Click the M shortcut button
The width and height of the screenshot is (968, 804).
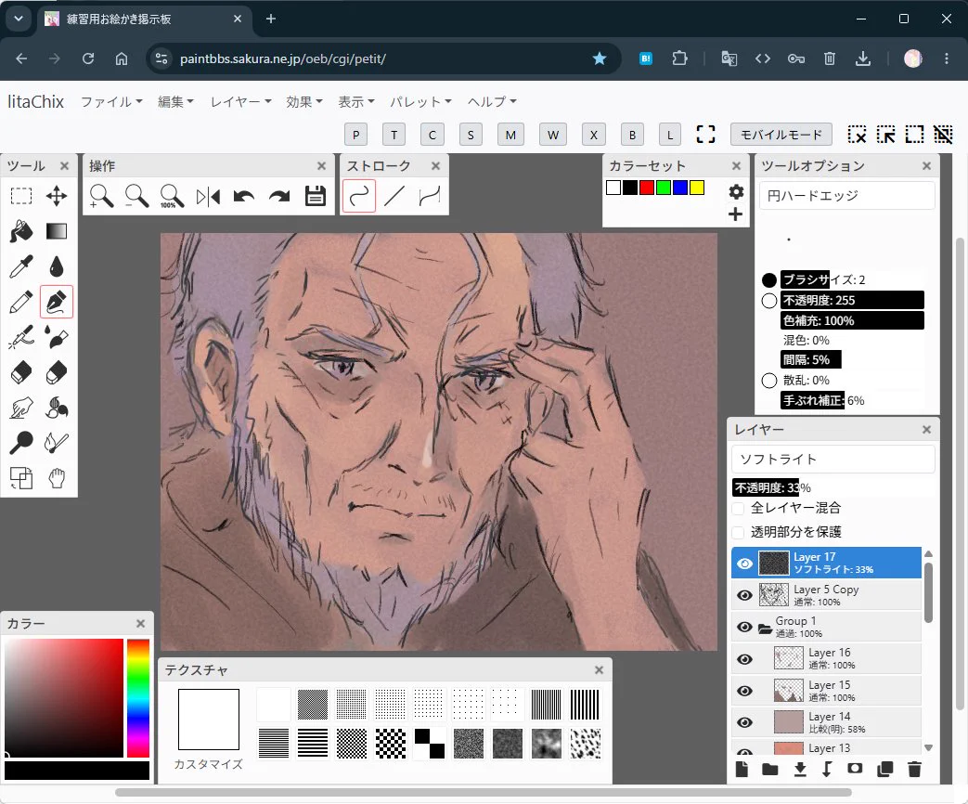pyautogui.click(x=510, y=134)
